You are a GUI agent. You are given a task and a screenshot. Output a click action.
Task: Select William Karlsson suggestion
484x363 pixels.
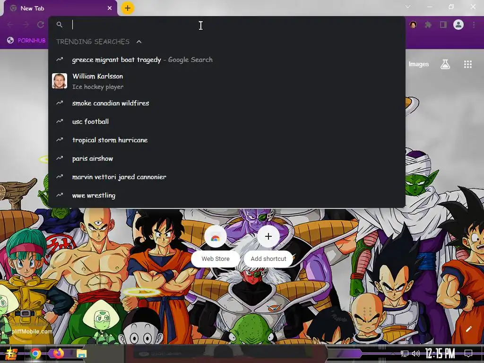coord(226,81)
